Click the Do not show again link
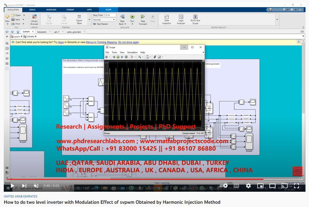The height and width of the screenshot is (207, 309). (128, 42)
